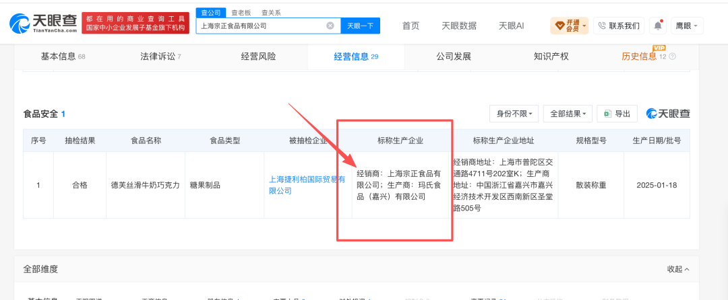The height and width of the screenshot is (300, 728).
Task: Click the 合格 inspection result cell
Action: point(80,185)
